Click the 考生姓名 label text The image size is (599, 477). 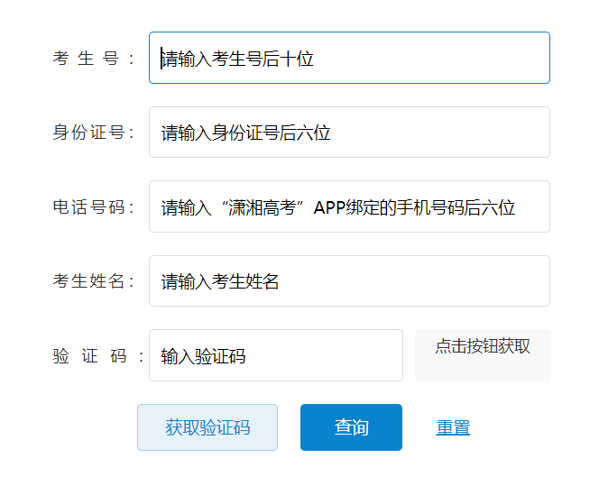tap(93, 281)
